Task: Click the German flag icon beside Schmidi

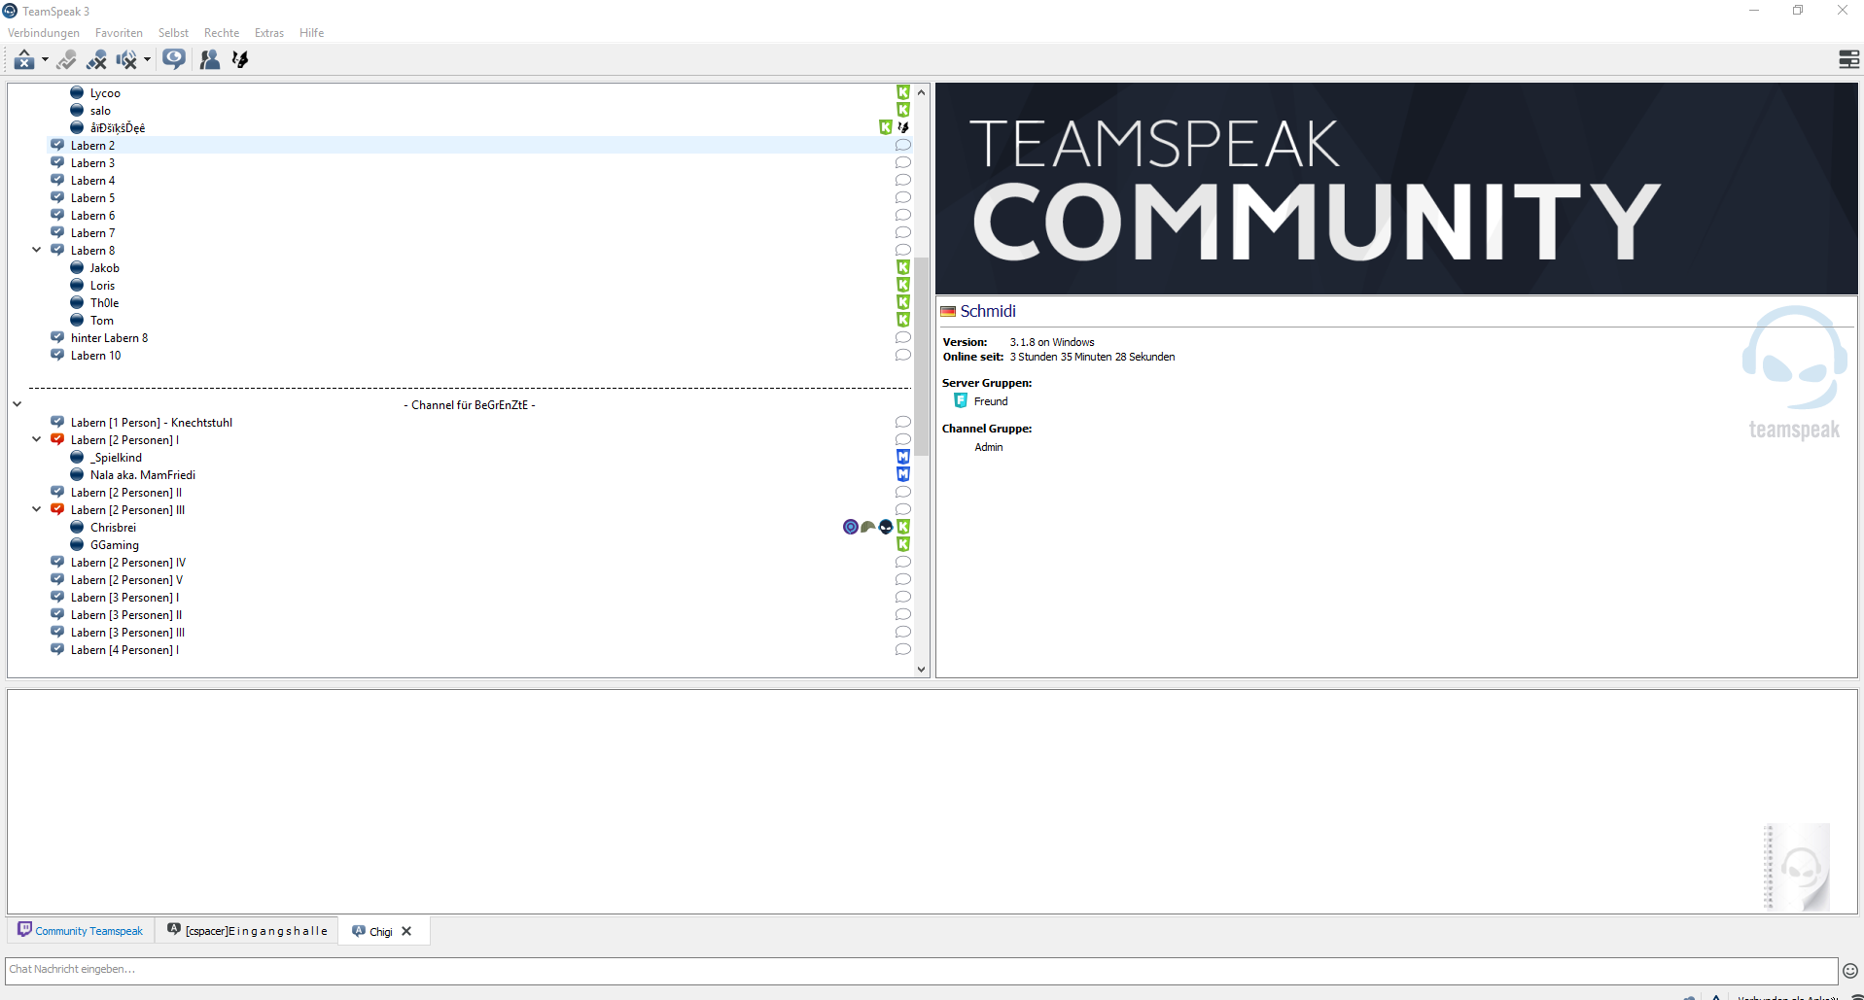Action: (x=948, y=311)
